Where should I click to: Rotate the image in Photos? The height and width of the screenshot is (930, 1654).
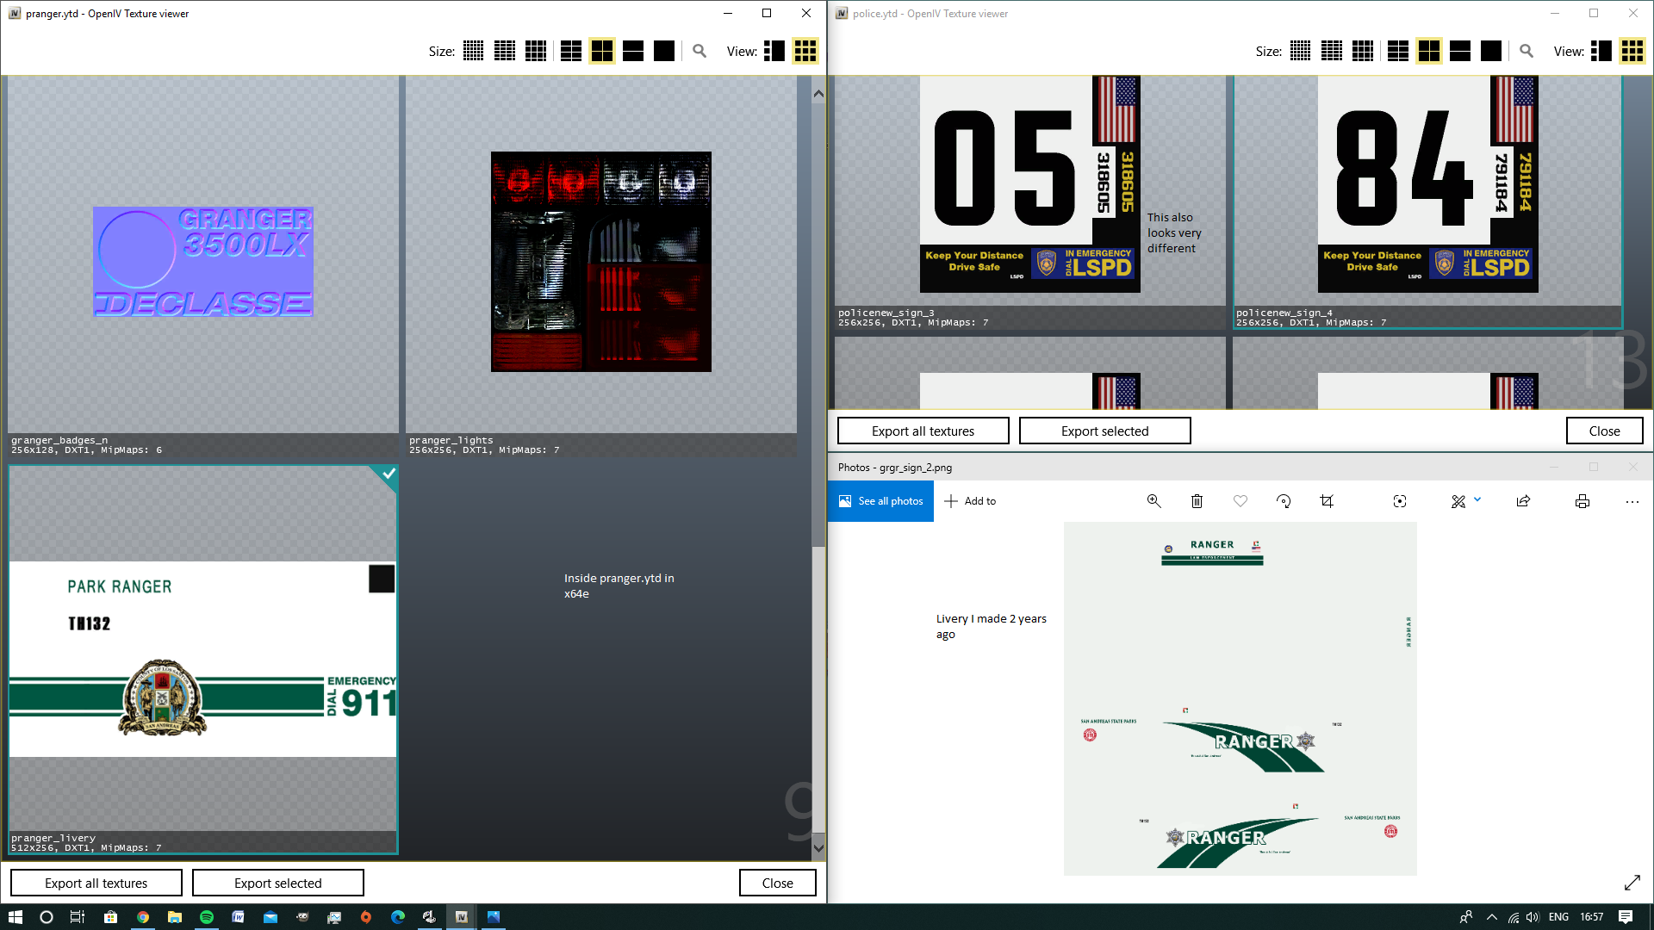[x=1284, y=501]
